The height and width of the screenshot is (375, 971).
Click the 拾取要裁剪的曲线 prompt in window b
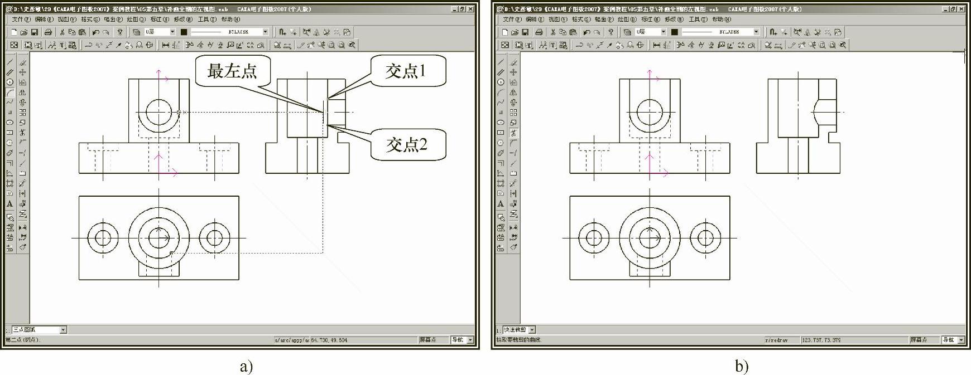[519, 340]
